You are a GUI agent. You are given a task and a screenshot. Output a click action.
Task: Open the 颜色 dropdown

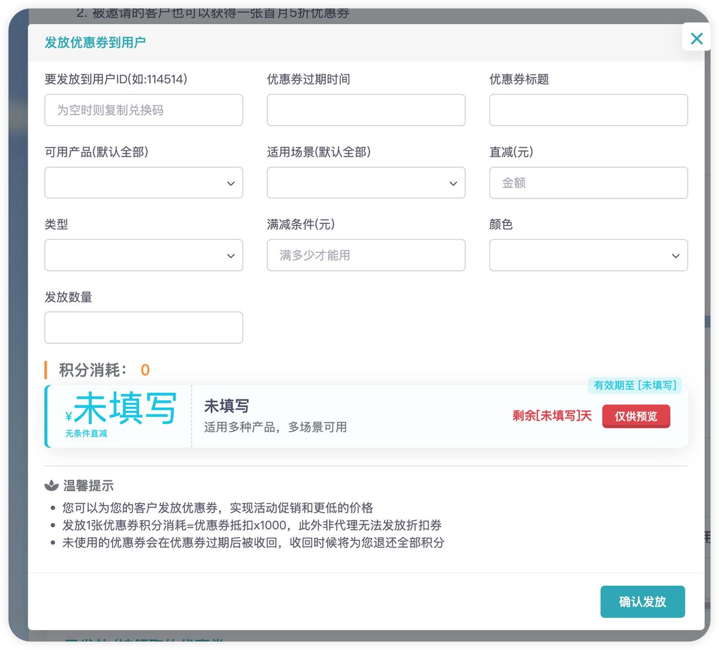point(588,255)
